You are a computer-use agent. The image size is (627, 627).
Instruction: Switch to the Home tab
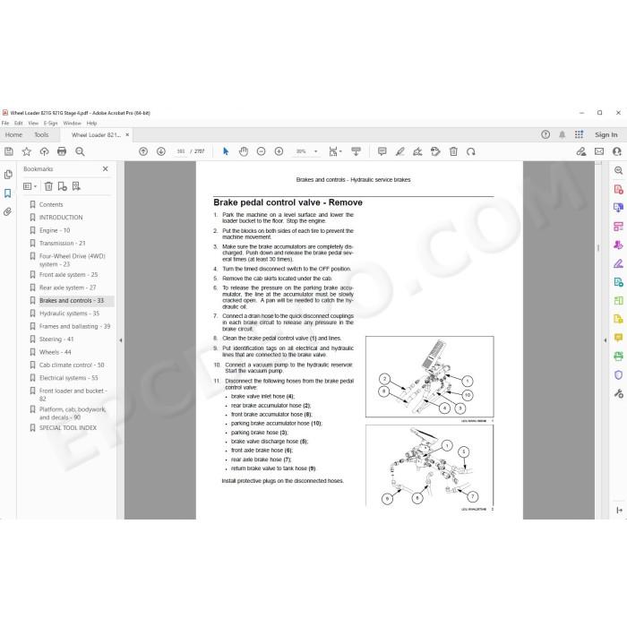tap(13, 134)
